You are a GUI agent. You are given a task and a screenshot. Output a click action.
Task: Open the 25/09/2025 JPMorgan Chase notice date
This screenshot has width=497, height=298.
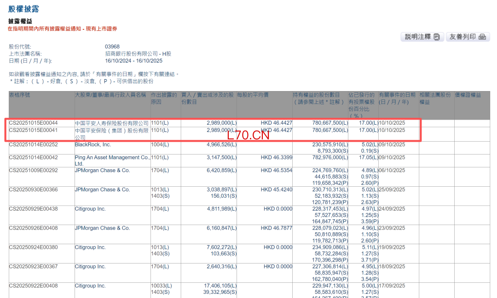(392, 189)
